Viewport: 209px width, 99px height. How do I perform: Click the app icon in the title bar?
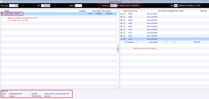(1, 2)
